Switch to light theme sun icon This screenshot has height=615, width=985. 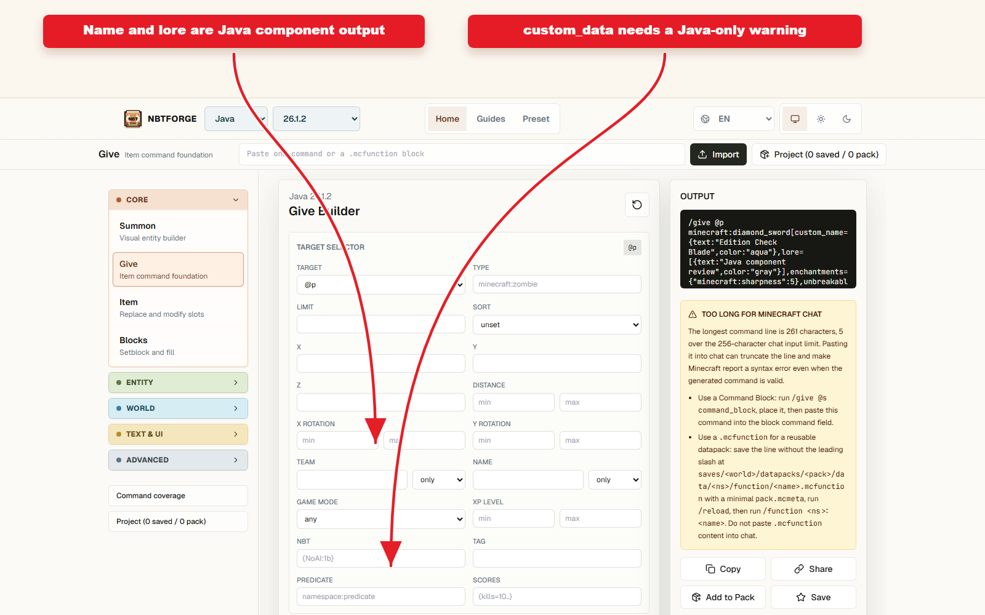[821, 119]
